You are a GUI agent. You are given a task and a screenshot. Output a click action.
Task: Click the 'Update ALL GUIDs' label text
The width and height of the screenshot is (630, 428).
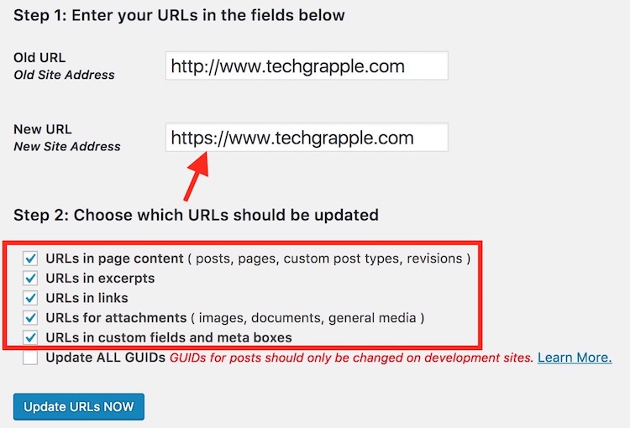(x=106, y=358)
